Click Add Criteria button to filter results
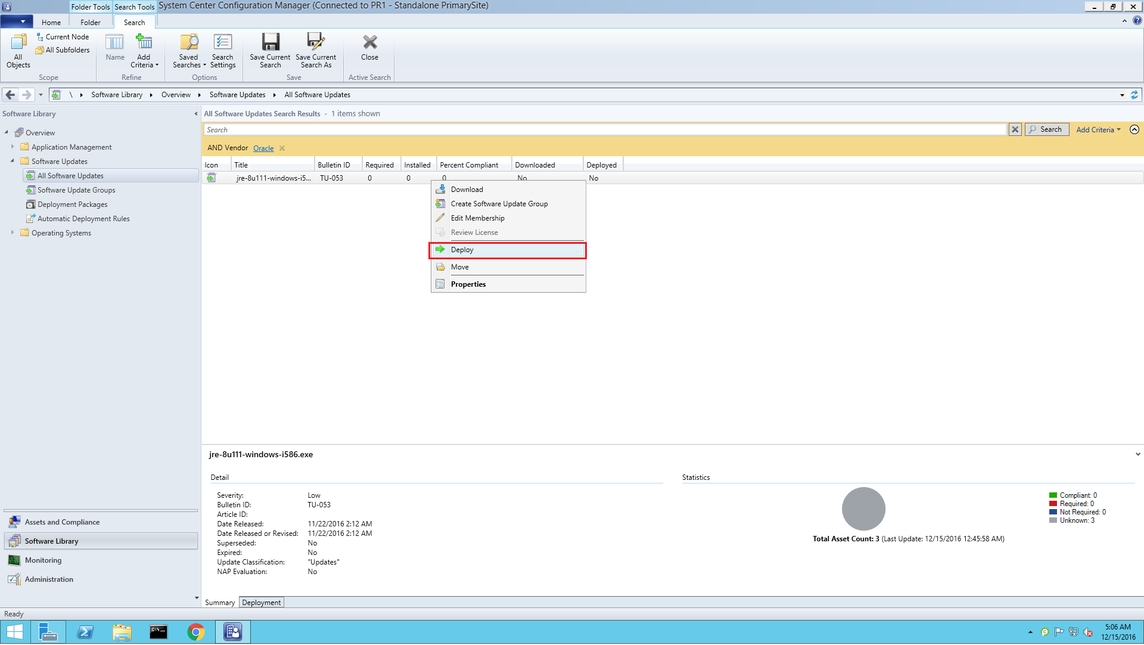 pos(1099,129)
